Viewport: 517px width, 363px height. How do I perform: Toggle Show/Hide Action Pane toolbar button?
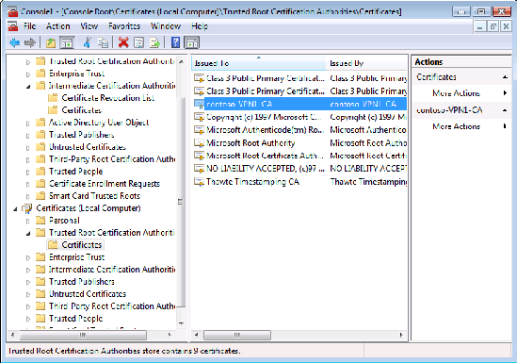(191, 42)
